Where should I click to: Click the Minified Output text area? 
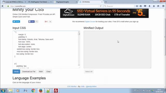(x=117, y=50)
